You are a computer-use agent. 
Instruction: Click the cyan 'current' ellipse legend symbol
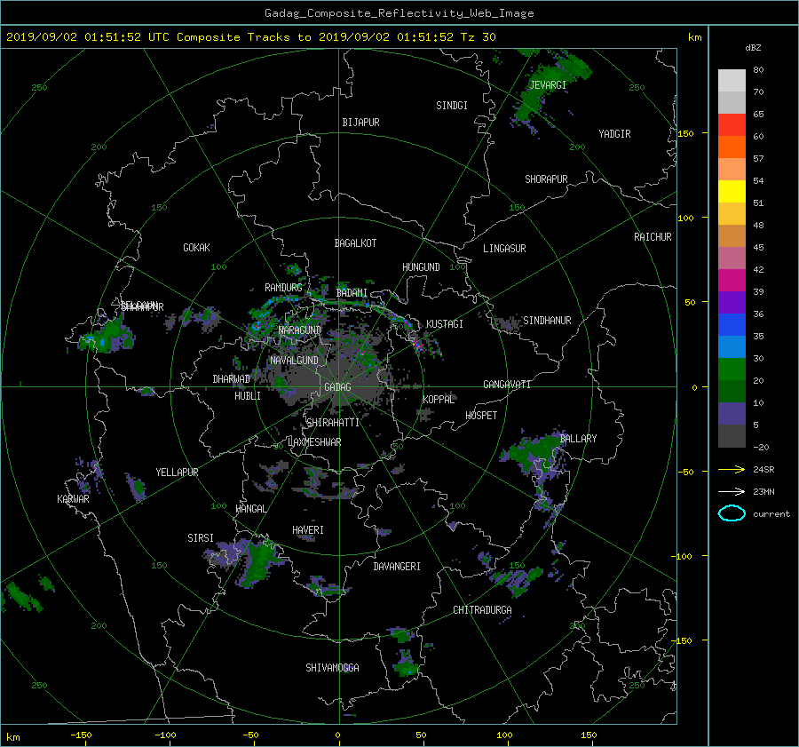pos(732,513)
